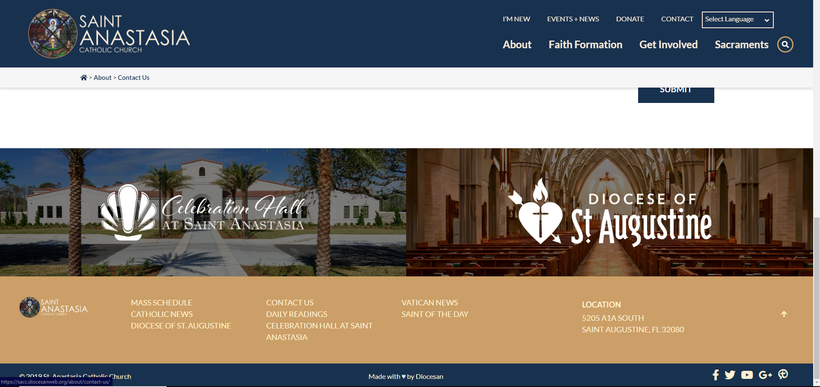Visit the YouTube channel icon in footer
The image size is (820, 387).
pyautogui.click(x=747, y=375)
